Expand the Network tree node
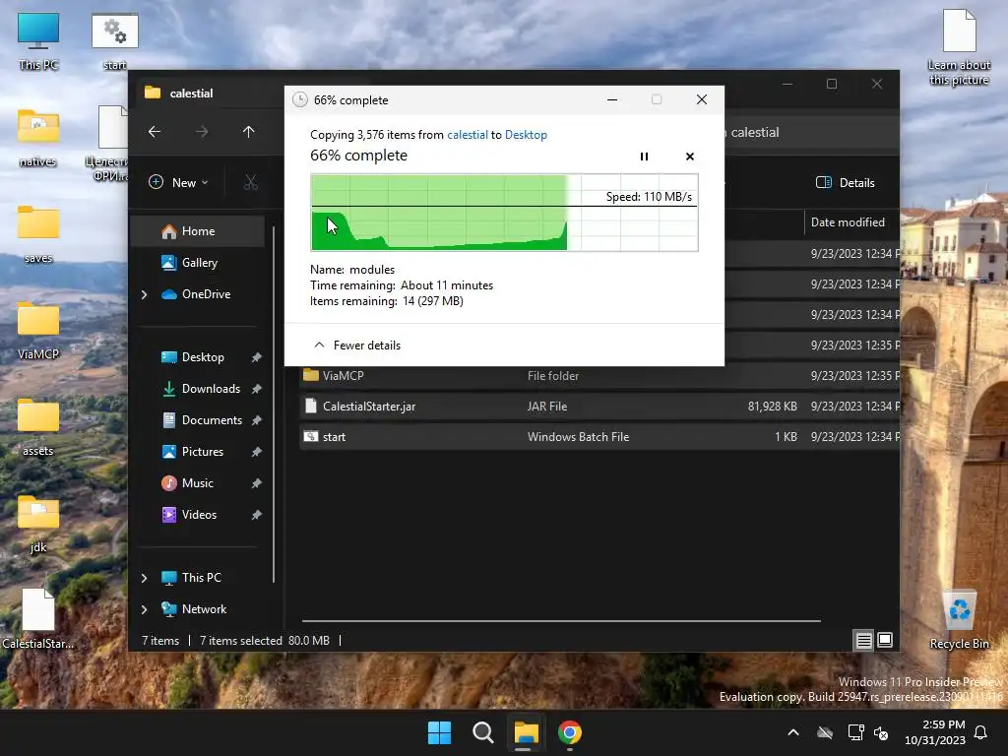The width and height of the screenshot is (1008, 756). pyautogui.click(x=144, y=609)
